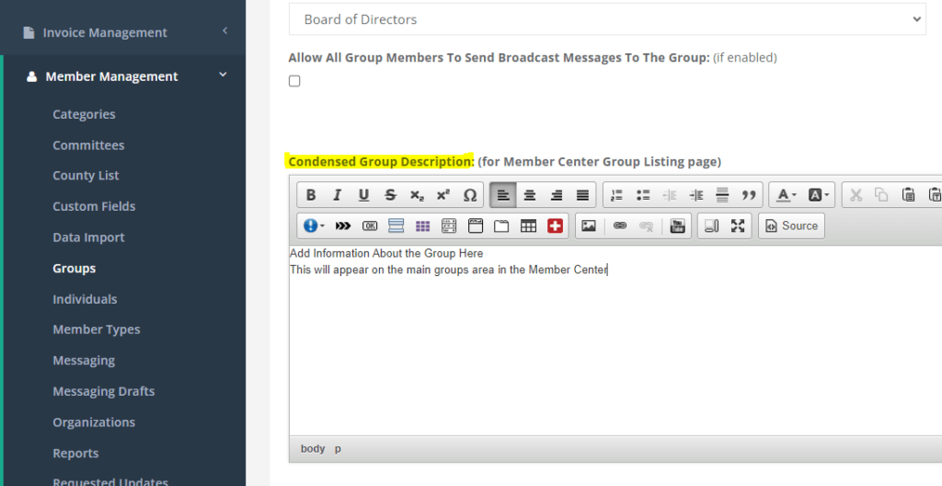The width and height of the screenshot is (942, 486).
Task: Maximize the editor with fullscreen icon
Action: (x=738, y=226)
